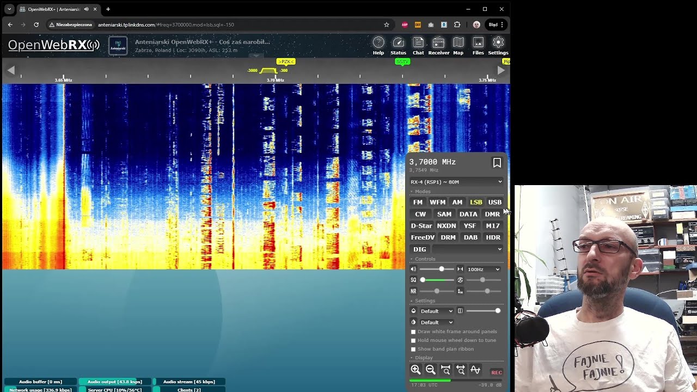The height and width of the screenshot is (392, 697).
Task: Click the NR noise reduction button
Action: coord(413,291)
